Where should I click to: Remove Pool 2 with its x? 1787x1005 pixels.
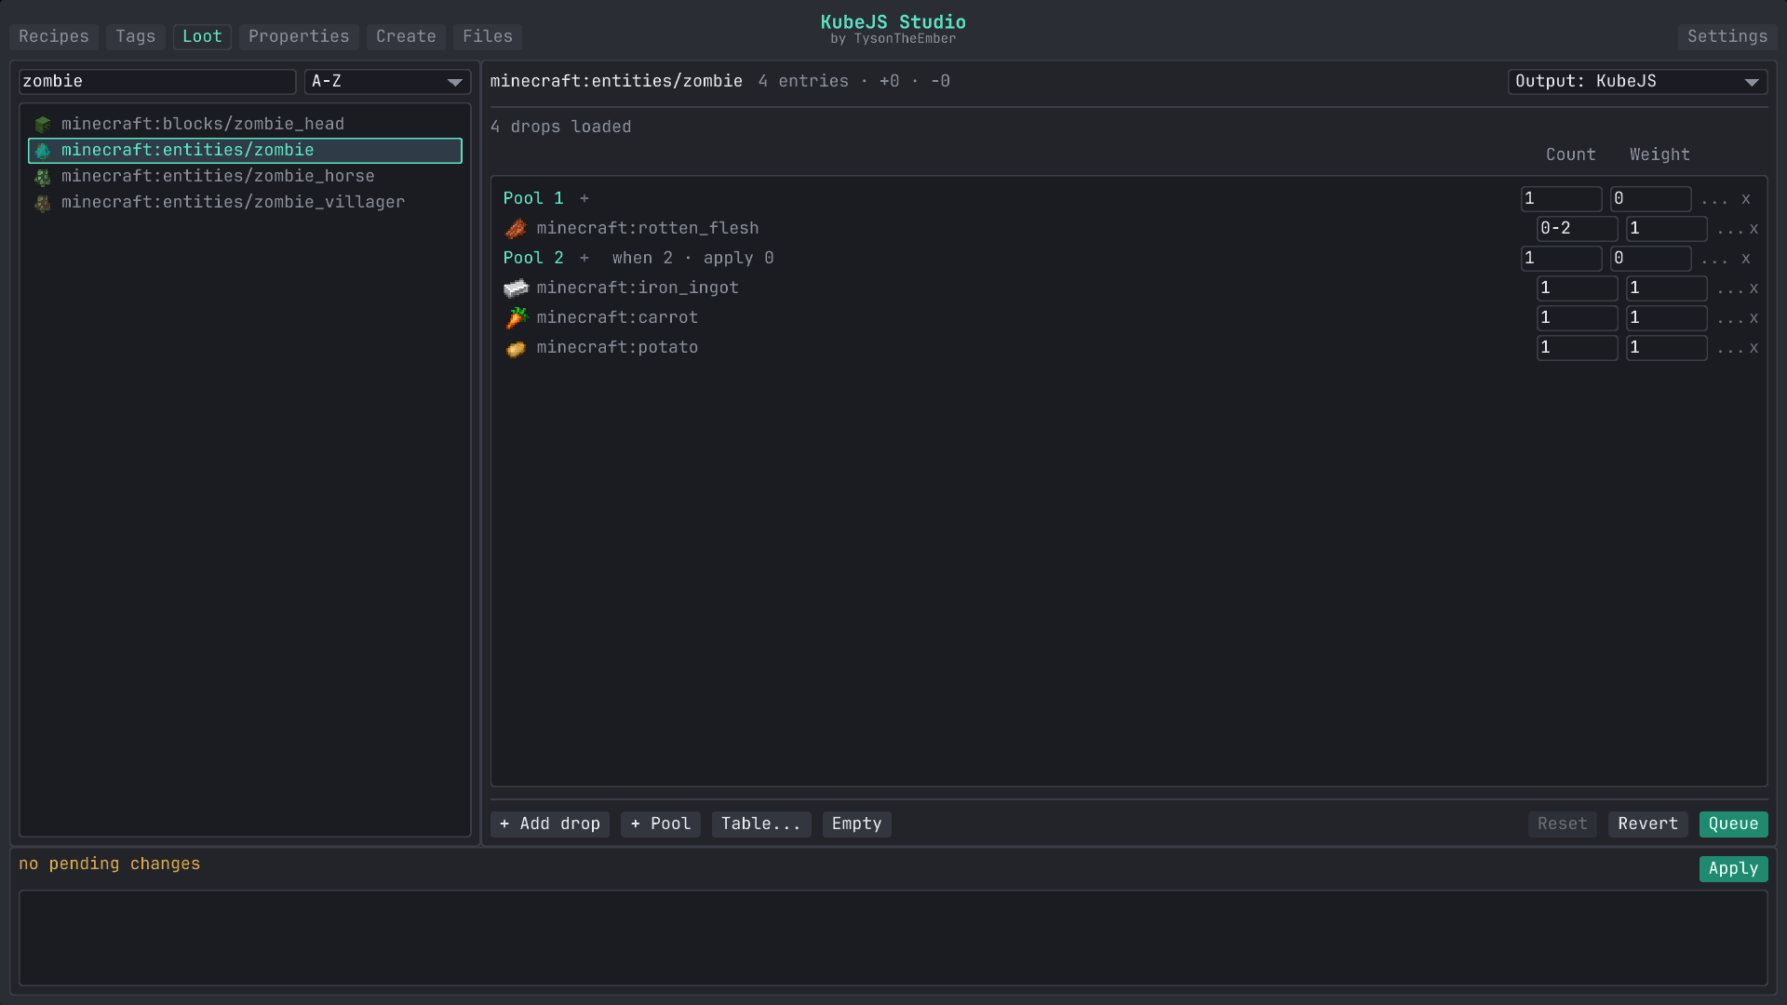pos(1746,259)
